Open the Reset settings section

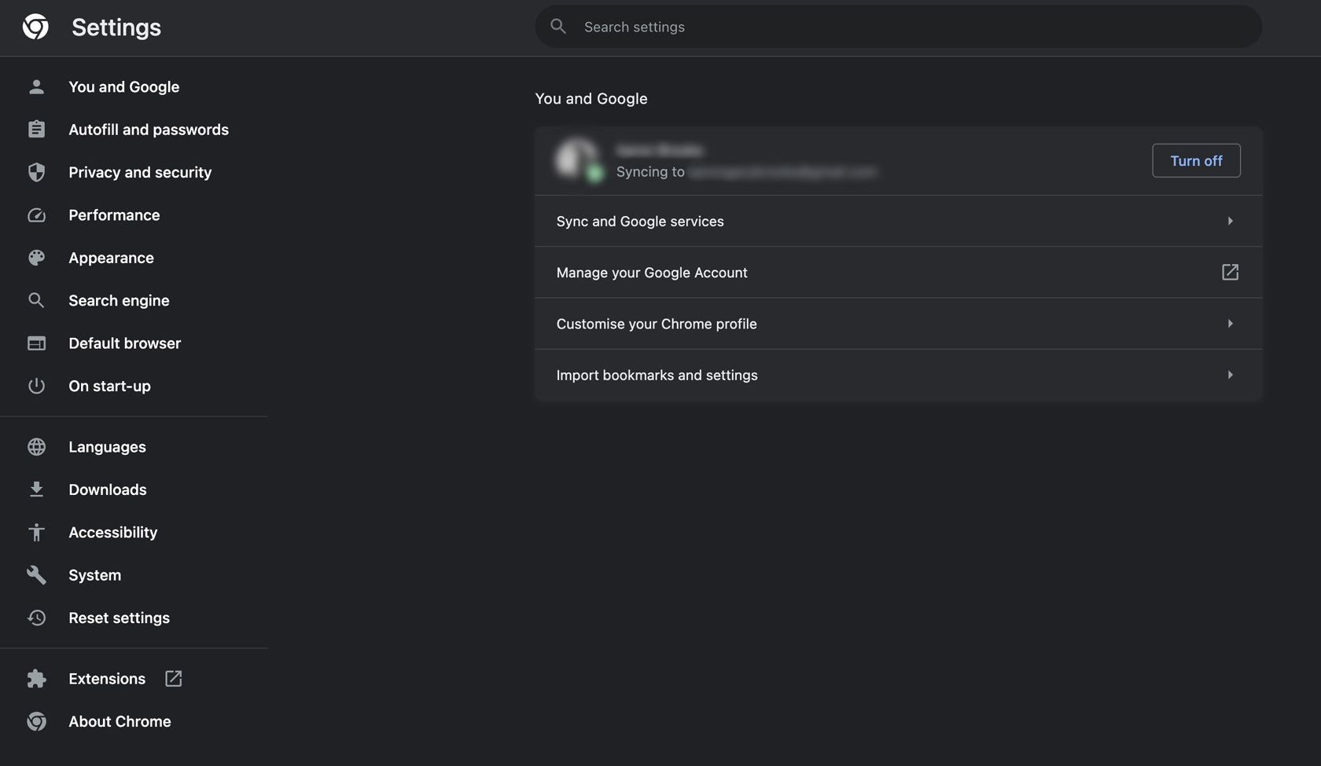tap(119, 618)
